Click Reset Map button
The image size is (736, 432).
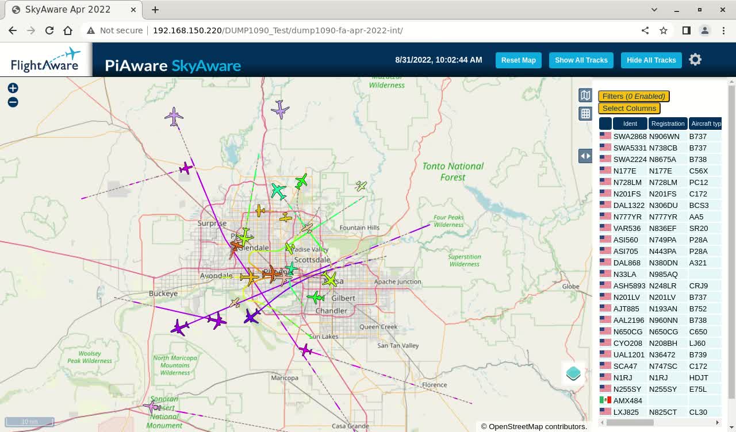tap(519, 60)
